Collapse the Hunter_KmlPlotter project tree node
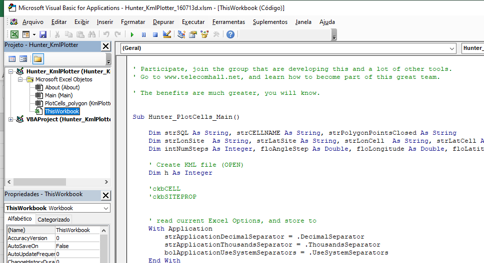Image resolution: width=484 pixels, height=263 pixels. coord(11,71)
